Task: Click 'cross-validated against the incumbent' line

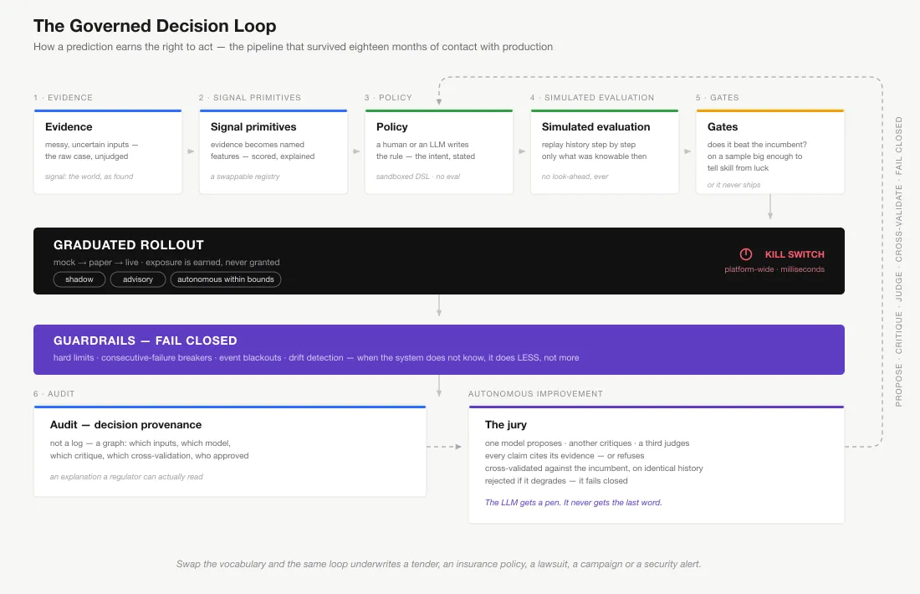Action: click(594, 469)
